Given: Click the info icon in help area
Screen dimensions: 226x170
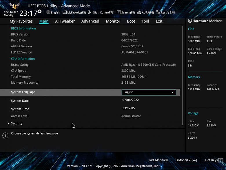Looking at the screenshot, I should click(x=5, y=135).
